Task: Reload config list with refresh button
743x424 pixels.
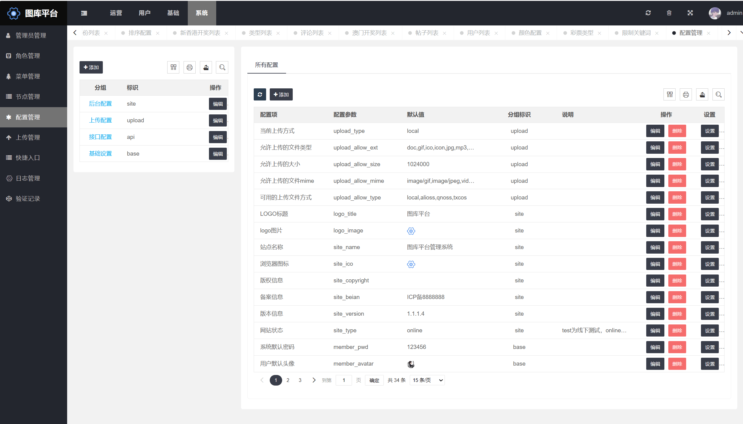Action: coord(260,94)
